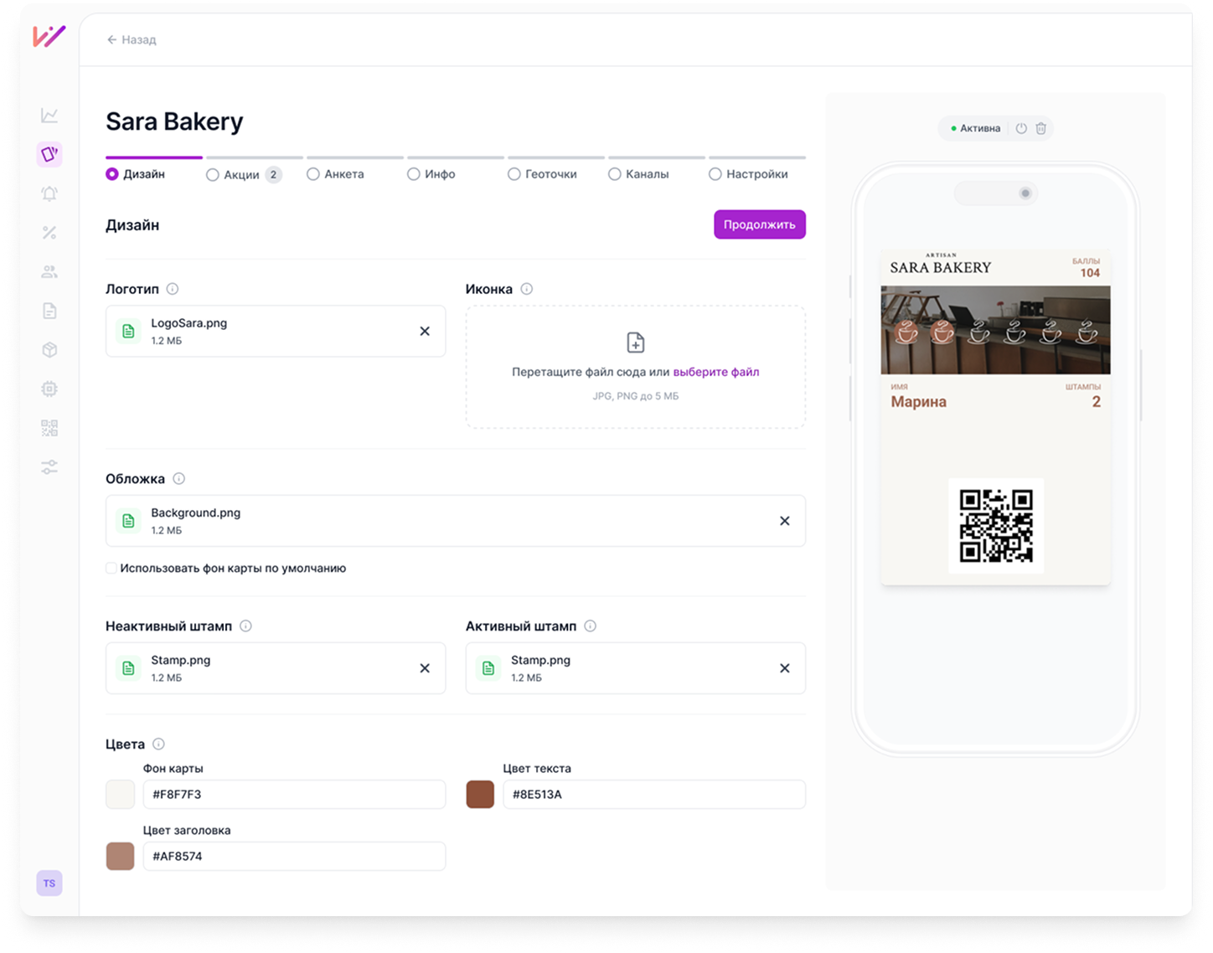Open the QR code section in sidebar
1213x953 pixels.
pos(49,428)
